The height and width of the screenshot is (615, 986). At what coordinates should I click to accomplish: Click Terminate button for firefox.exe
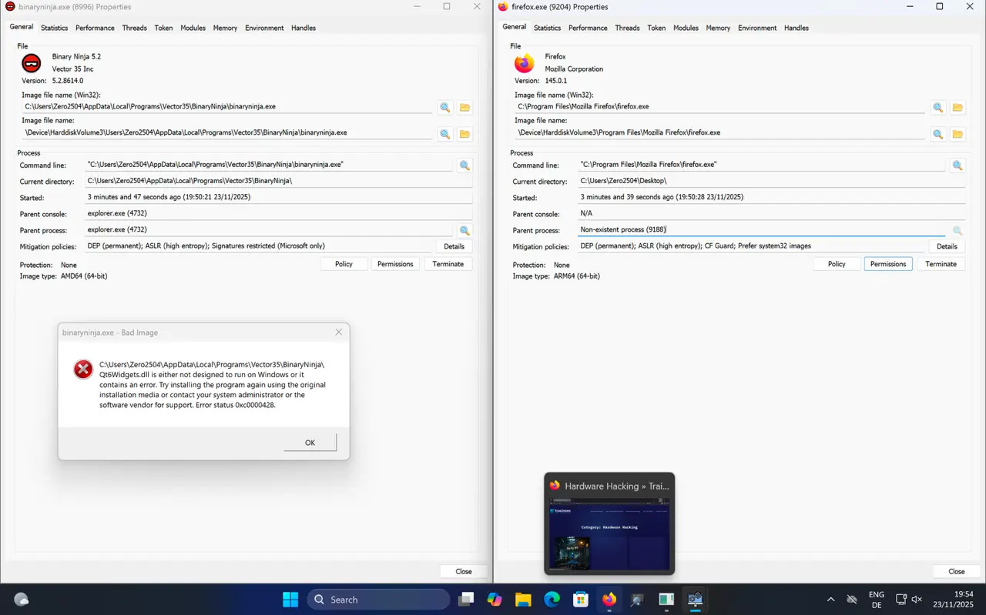941,264
